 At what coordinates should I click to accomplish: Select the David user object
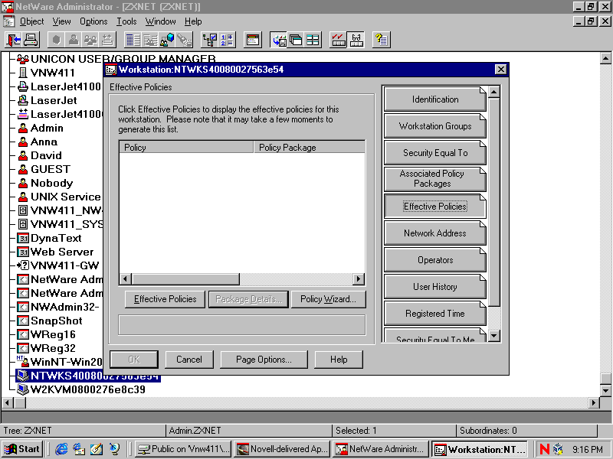[x=46, y=155]
